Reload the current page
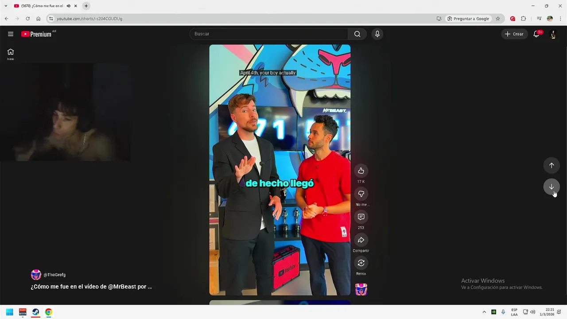Viewport: 567px width, 319px height. click(x=27, y=19)
